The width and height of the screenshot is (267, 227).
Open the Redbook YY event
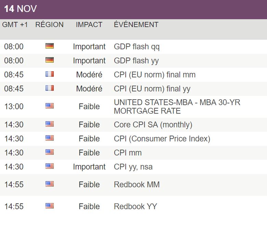pos(136,206)
